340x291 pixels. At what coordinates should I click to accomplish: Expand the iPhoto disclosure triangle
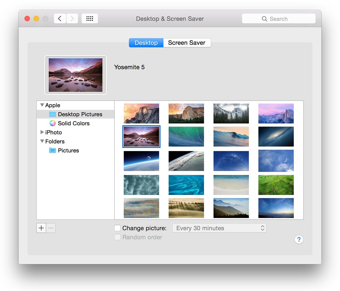pos(42,132)
